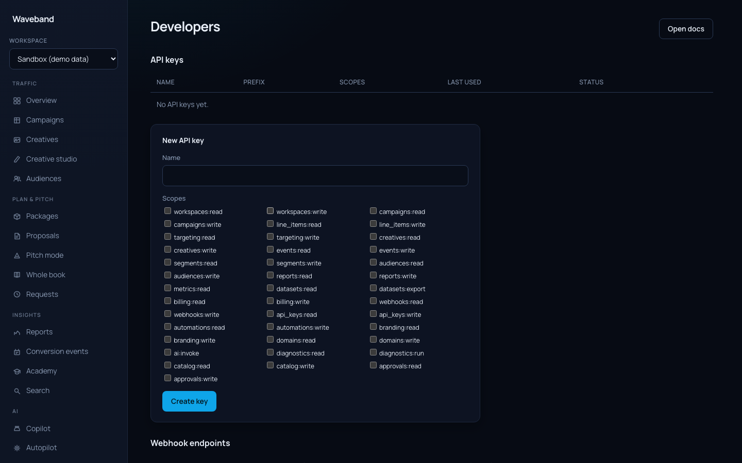The width and height of the screenshot is (742, 463).
Task: Check the api_keys:write scope
Action: [x=373, y=314]
